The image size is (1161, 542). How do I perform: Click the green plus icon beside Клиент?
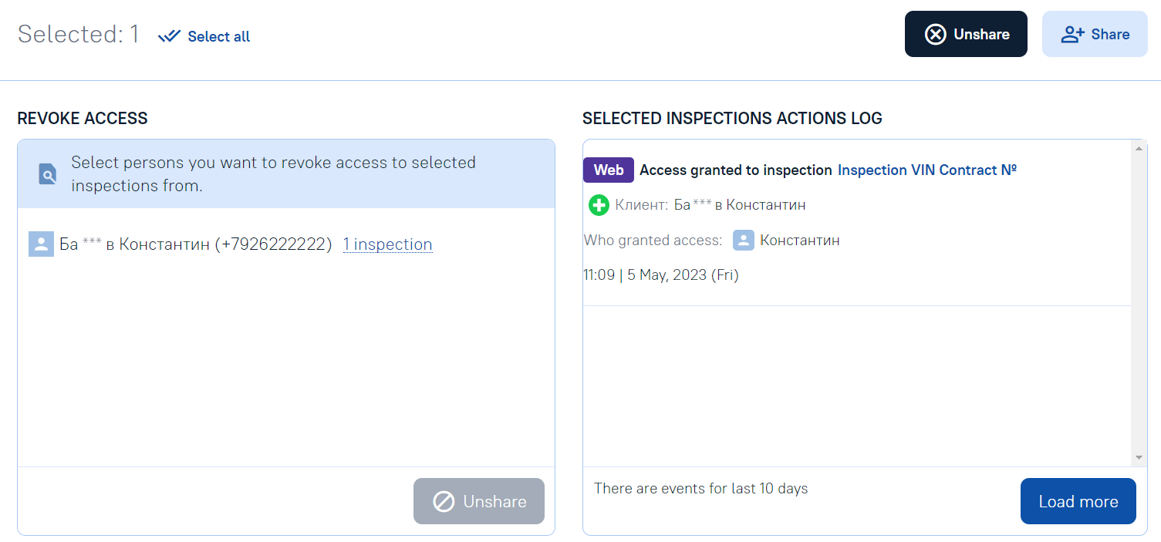click(x=599, y=205)
